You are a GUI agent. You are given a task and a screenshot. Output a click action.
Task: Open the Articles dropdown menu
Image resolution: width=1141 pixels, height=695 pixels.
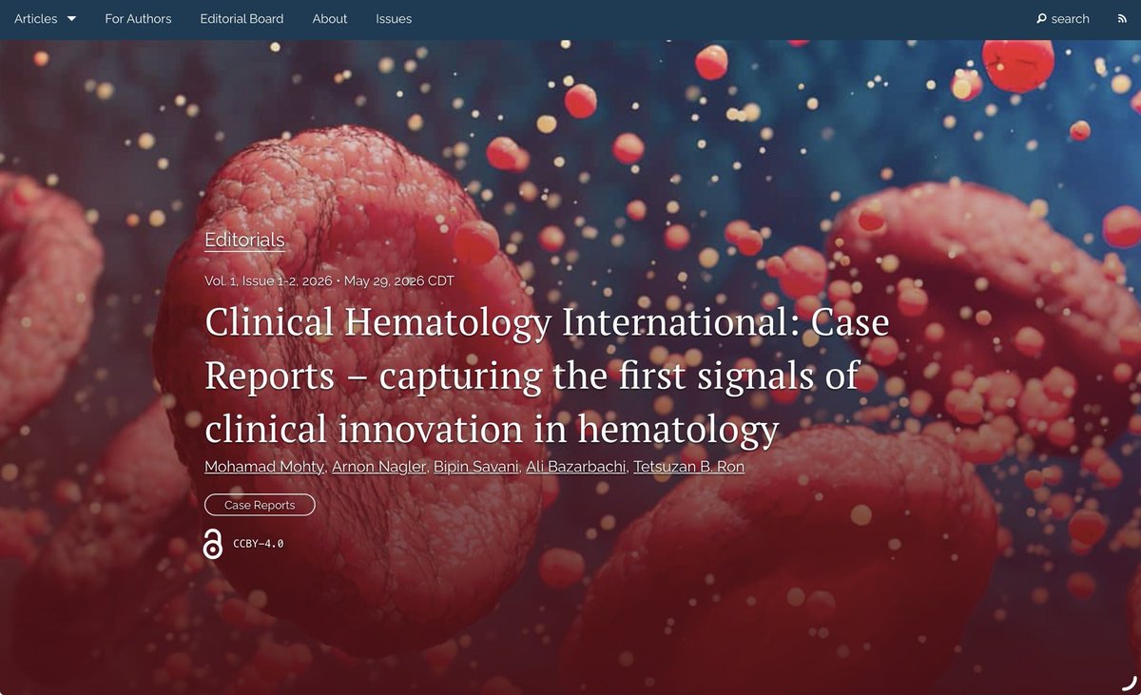coord(45,19)
